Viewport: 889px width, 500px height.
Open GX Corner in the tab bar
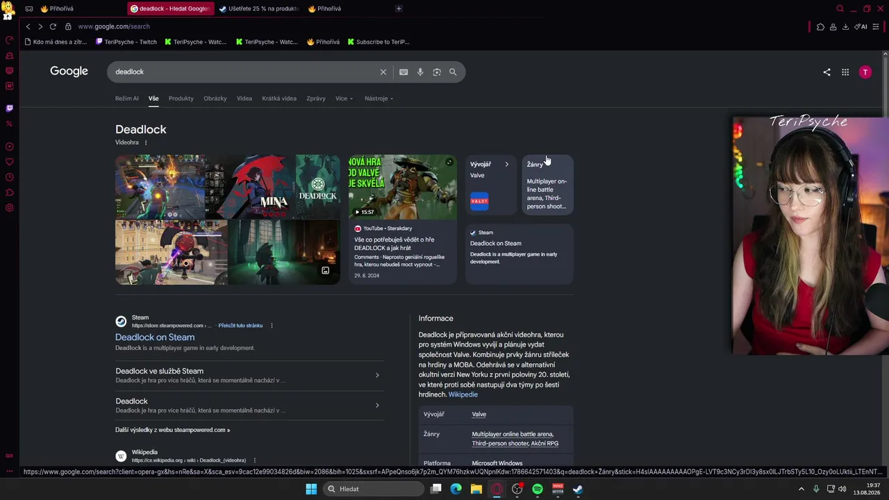pos(29,8)
